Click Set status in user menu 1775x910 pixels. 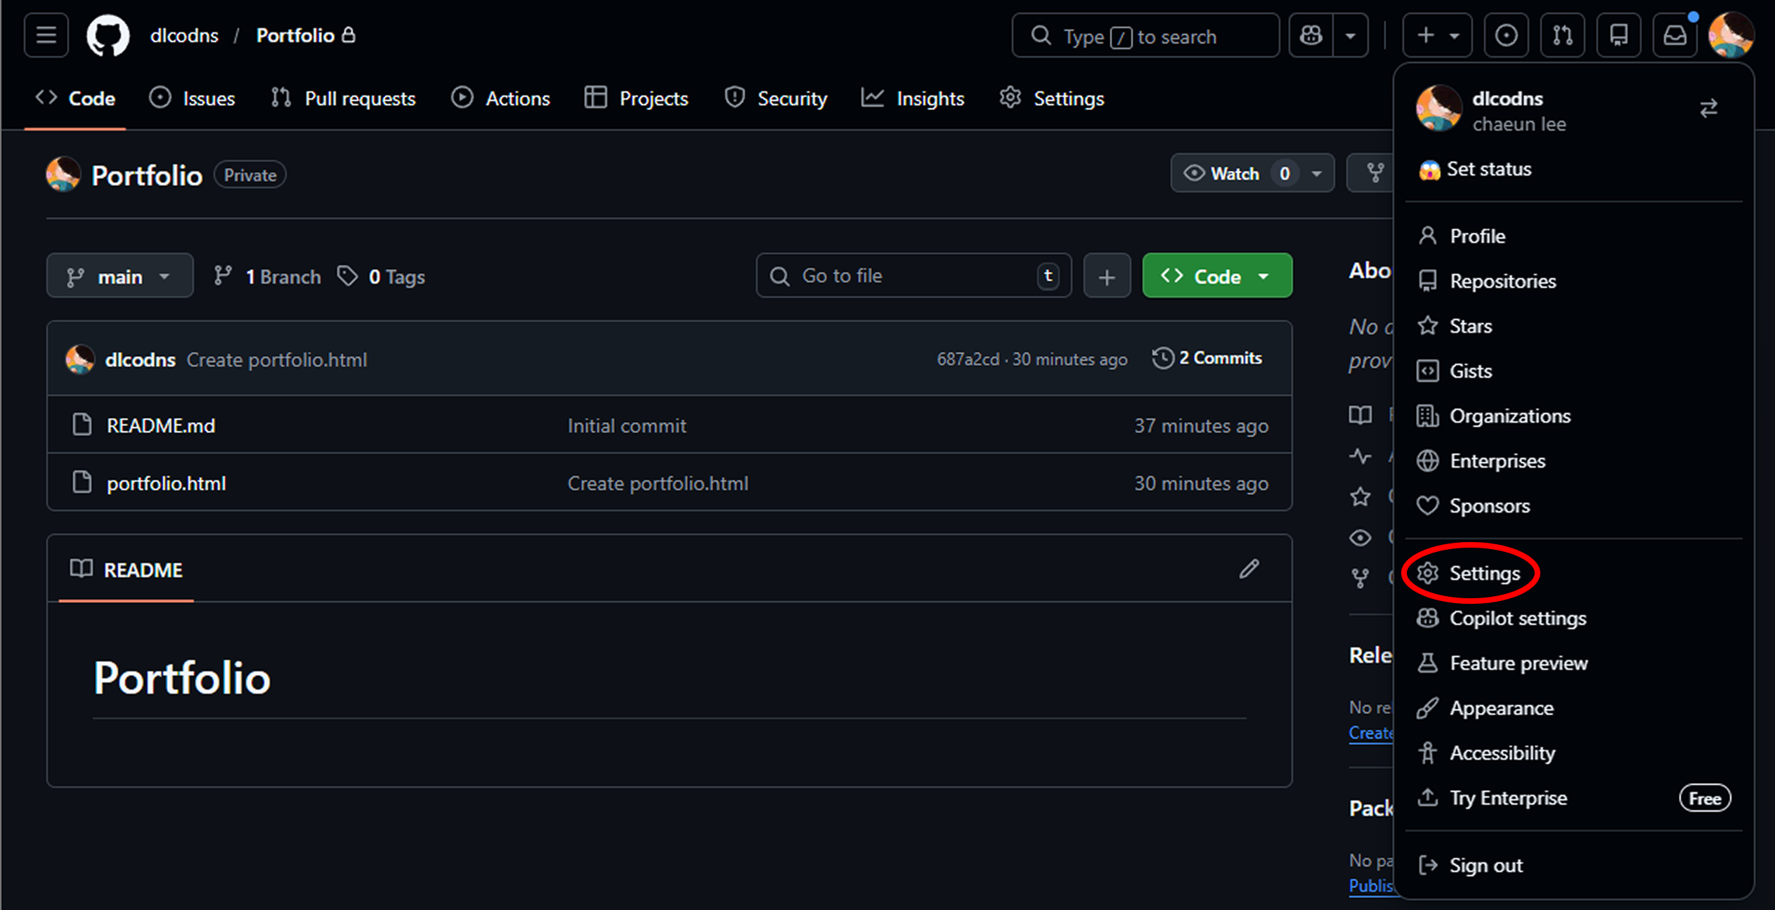(1488, 169)
